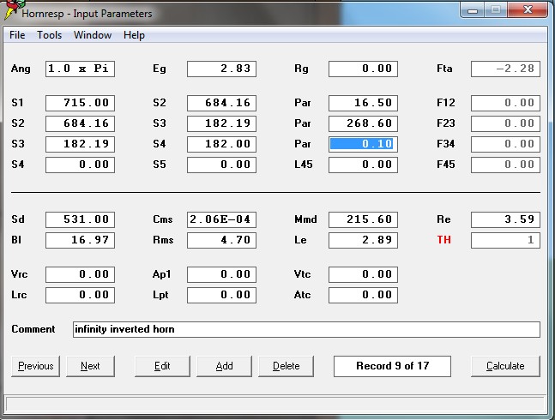Select the F34 field
This screenshot has width=555, height=420.
(x=505, y=144)
